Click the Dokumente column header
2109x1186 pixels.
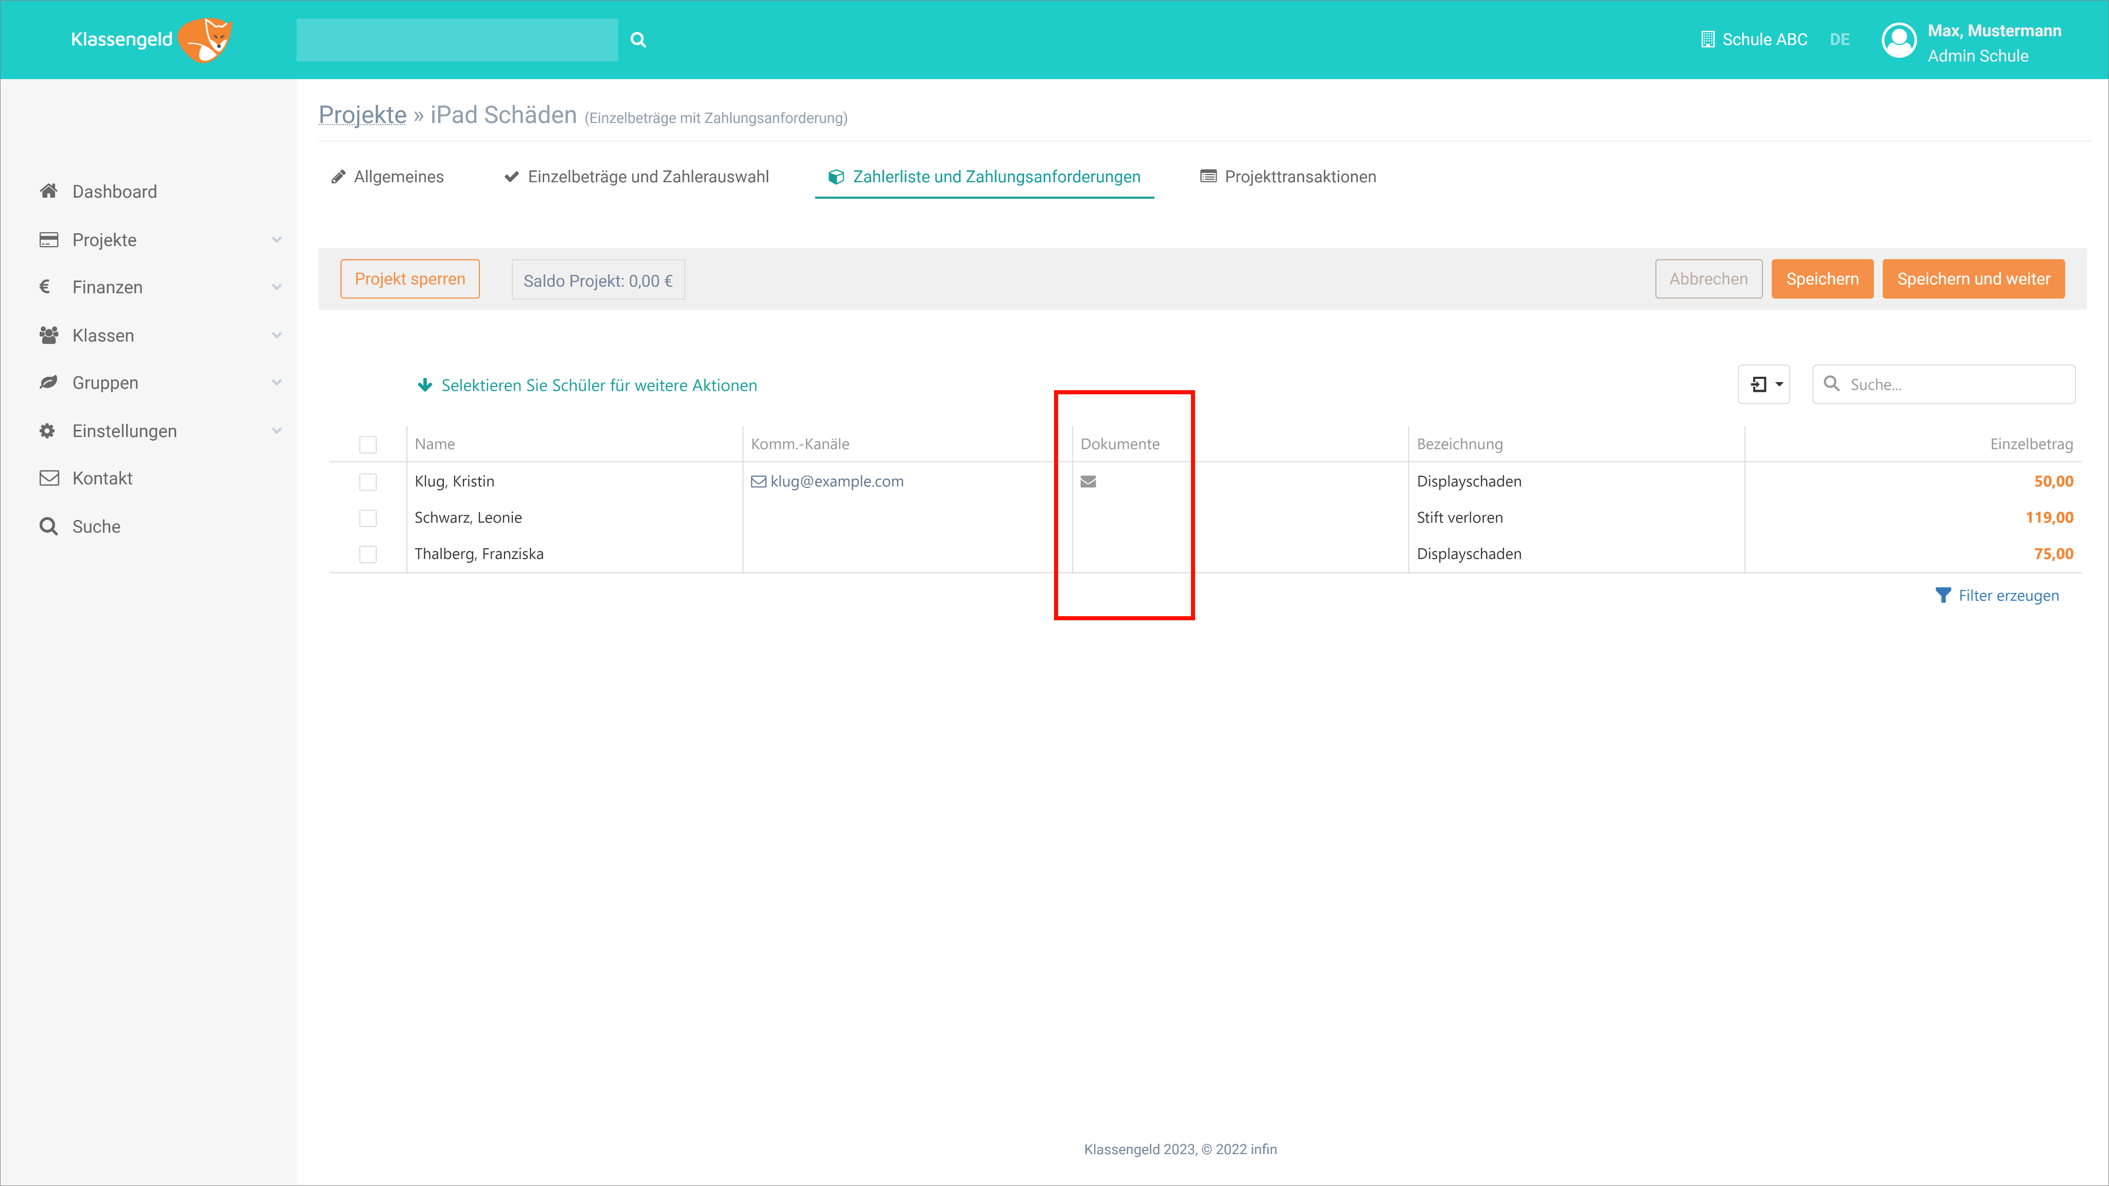(x=1120, y=444)
